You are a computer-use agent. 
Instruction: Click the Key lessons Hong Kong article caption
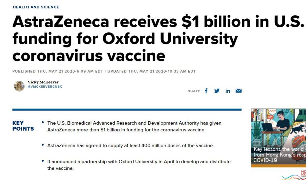pos(280,155)
